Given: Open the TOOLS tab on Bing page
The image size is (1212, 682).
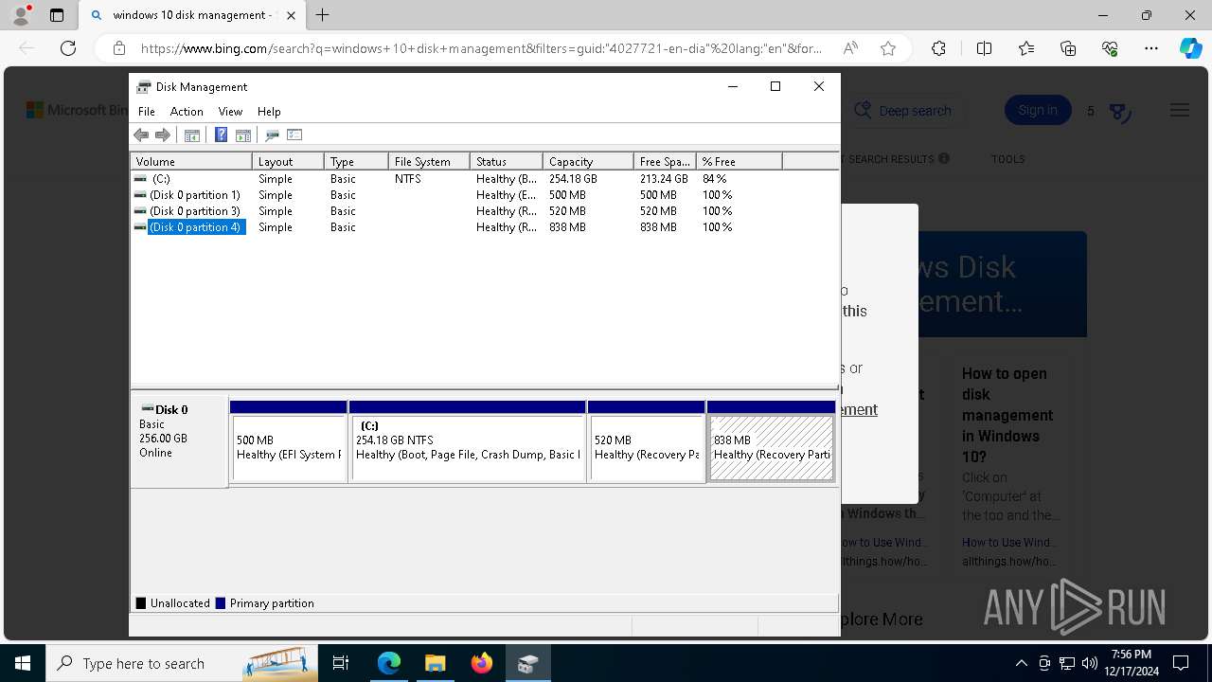Looking at the screenshot, I should click(1007, 159).
